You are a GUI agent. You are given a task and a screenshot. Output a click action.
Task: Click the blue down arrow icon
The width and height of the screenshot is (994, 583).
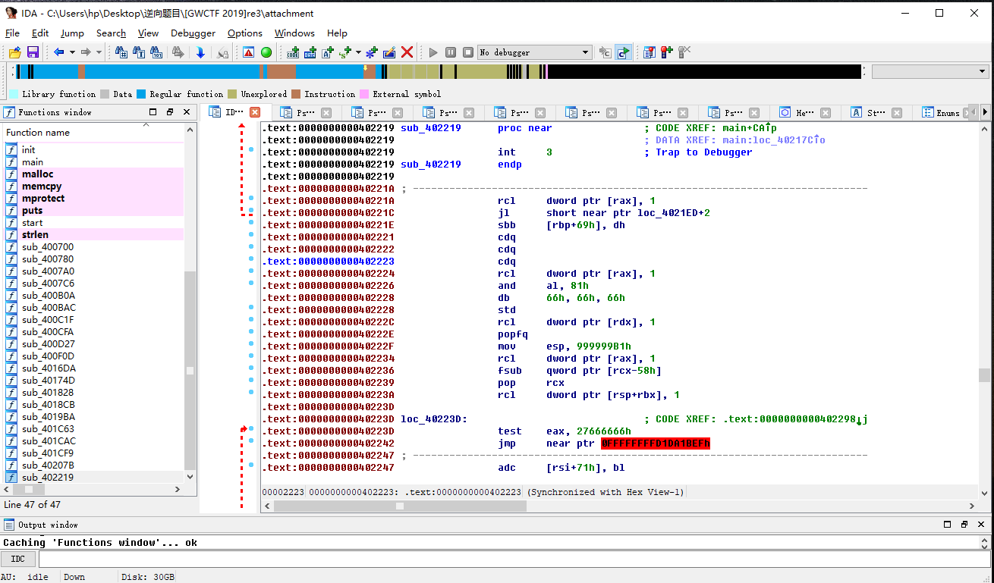[x=200, y=52]
